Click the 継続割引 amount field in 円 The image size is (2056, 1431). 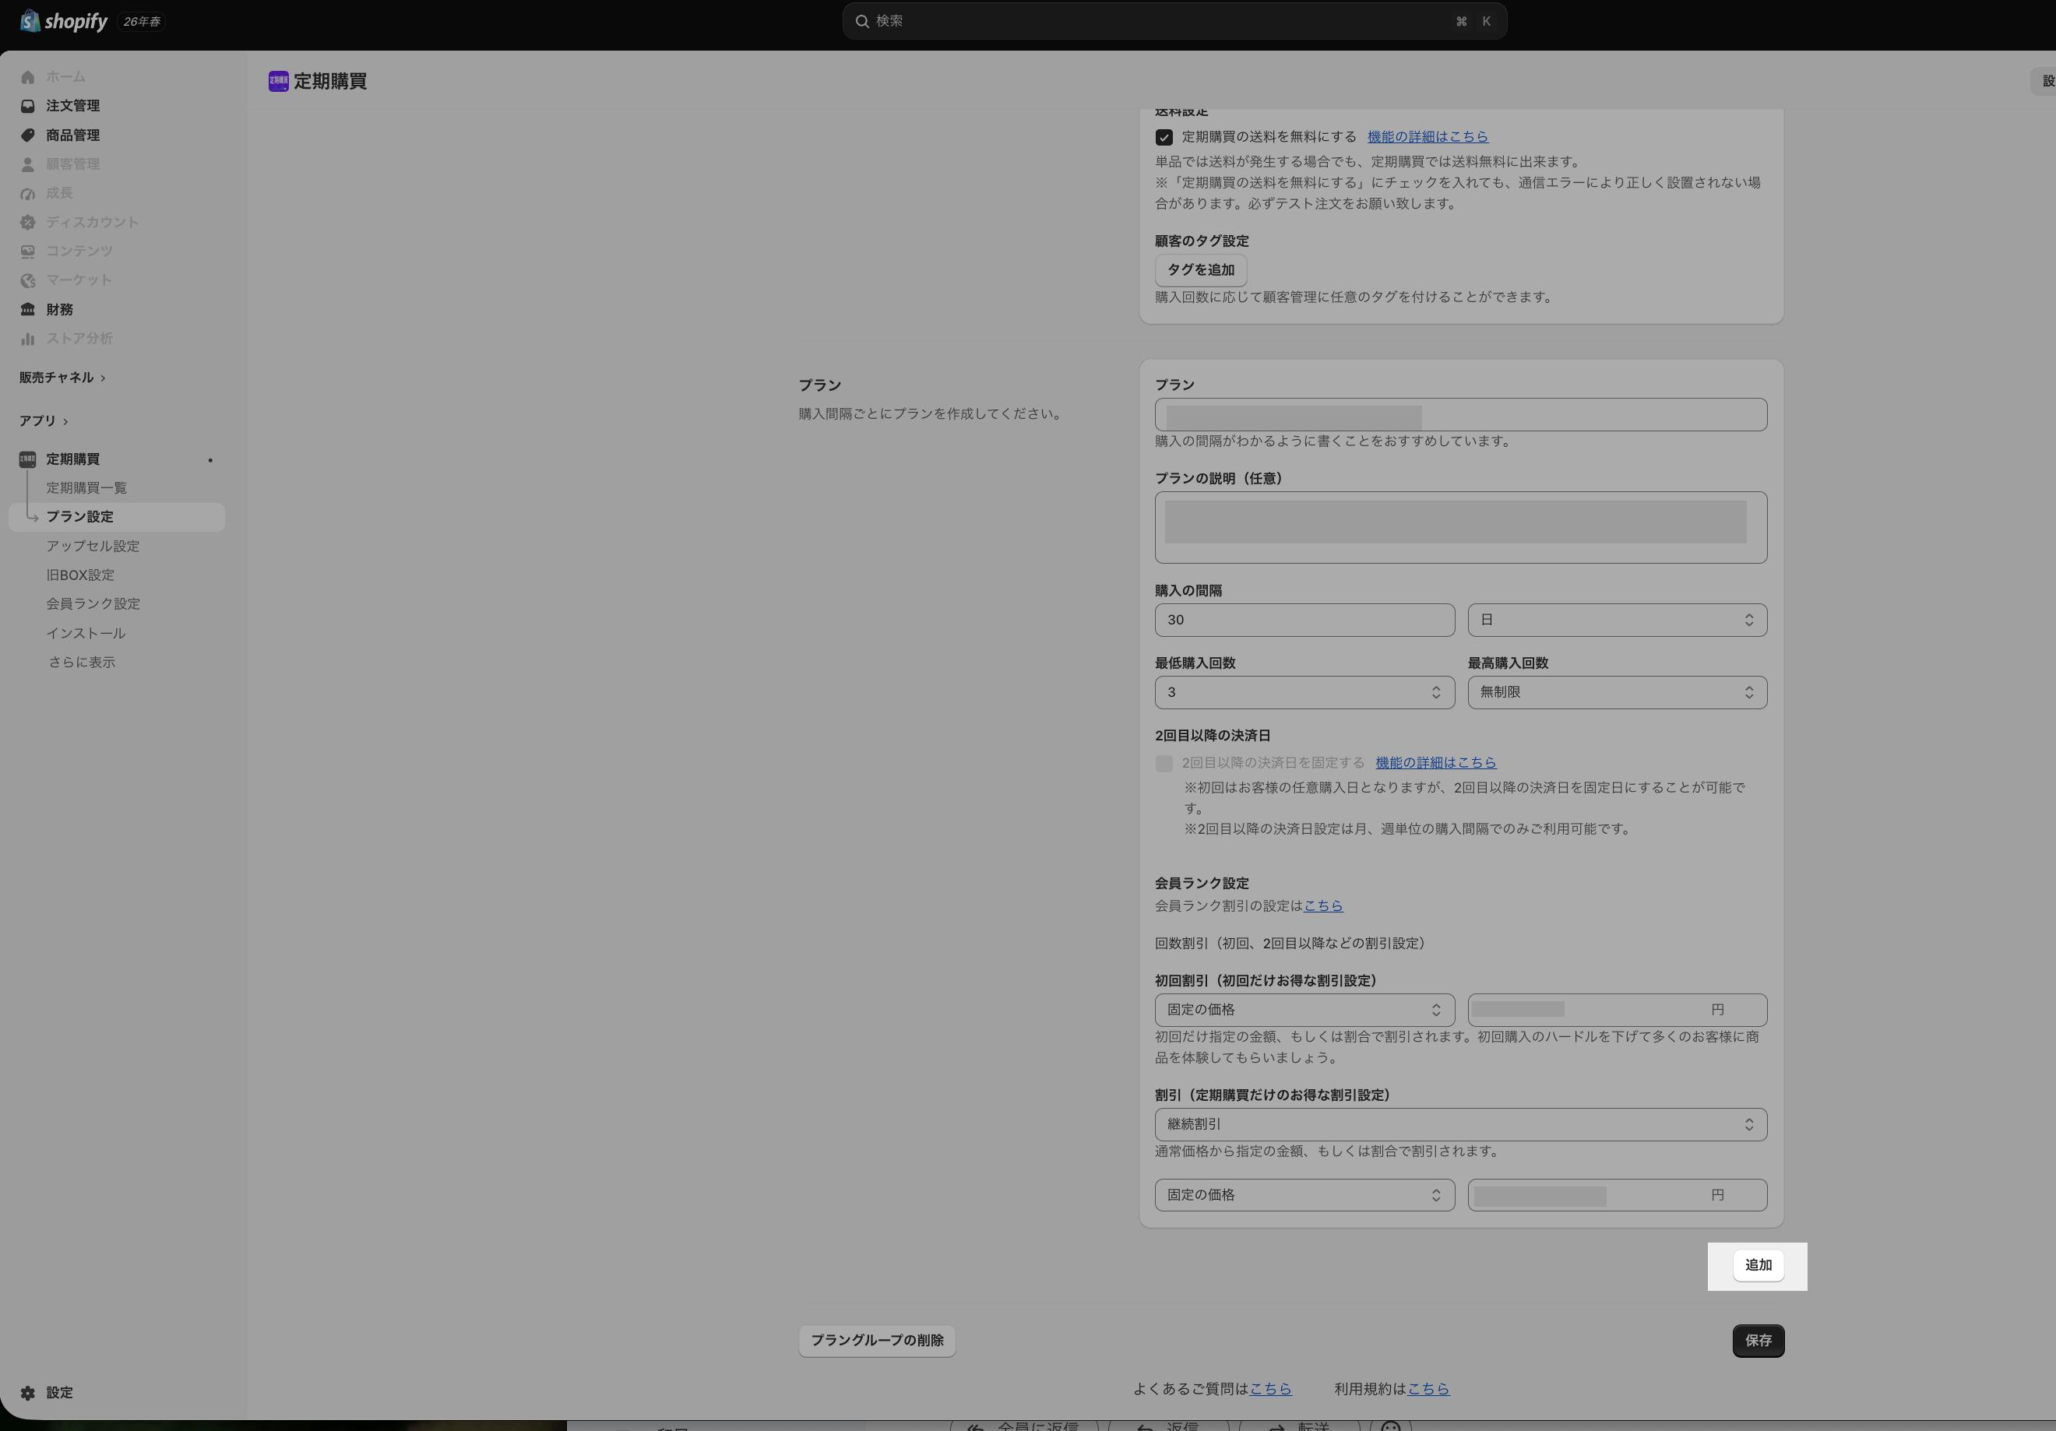click(x=1618, y=1195)
